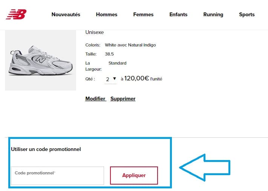Focus the Code promotionnel input field
Viewport: 268px width, 191px height.
pyautogui.click(x=57, y=176)
